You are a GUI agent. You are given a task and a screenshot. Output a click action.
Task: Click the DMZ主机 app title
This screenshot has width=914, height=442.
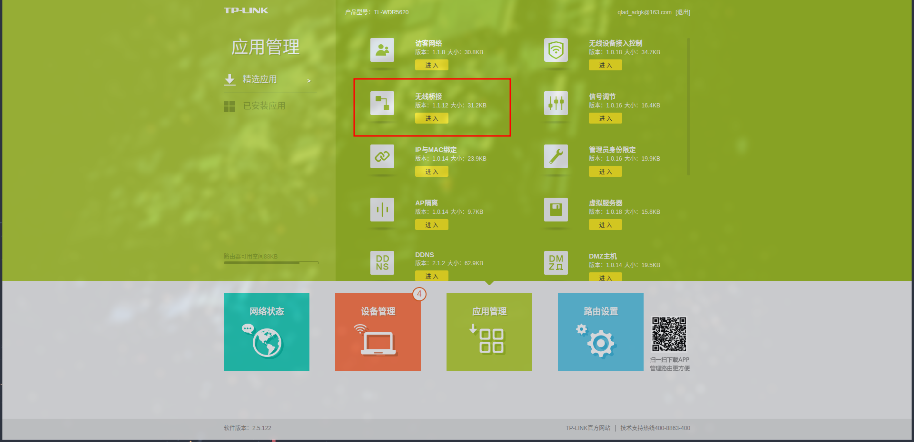click(x=603, y=256)
